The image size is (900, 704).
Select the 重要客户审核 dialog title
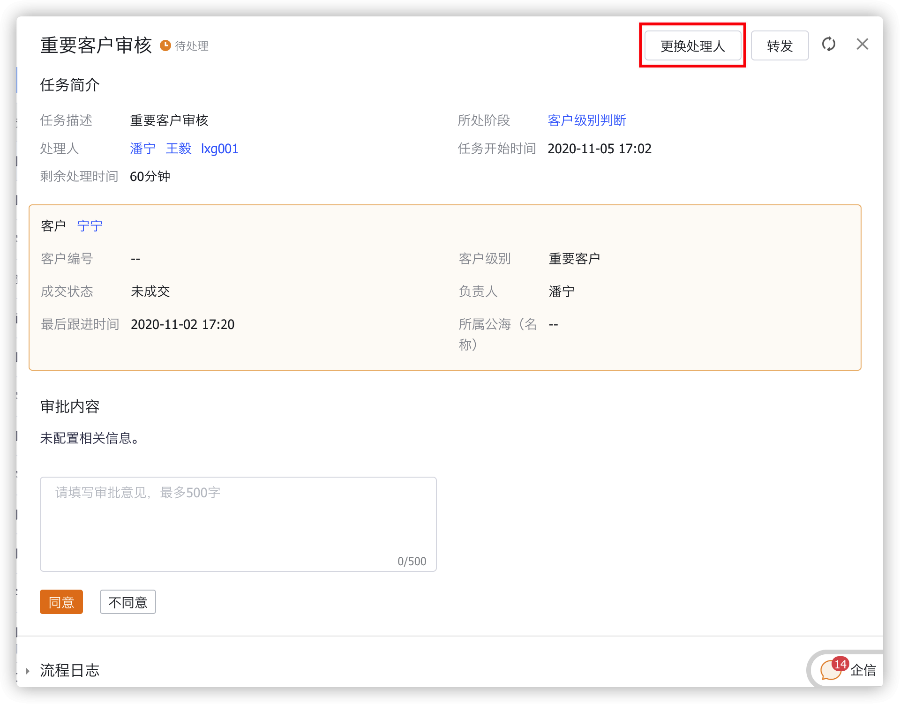pyautogui.click(x=96, y=45)
